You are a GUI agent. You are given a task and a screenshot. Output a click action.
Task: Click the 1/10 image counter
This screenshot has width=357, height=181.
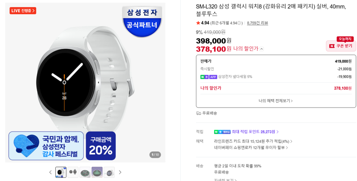click(155, 155)
